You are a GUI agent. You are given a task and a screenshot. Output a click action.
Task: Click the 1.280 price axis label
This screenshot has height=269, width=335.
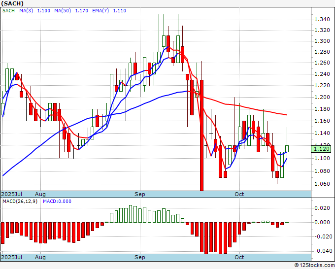click(x=322, y=52)
